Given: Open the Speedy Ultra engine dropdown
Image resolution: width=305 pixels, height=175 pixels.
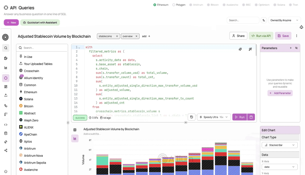Looking at the screenshot, I should coord(213,117).
